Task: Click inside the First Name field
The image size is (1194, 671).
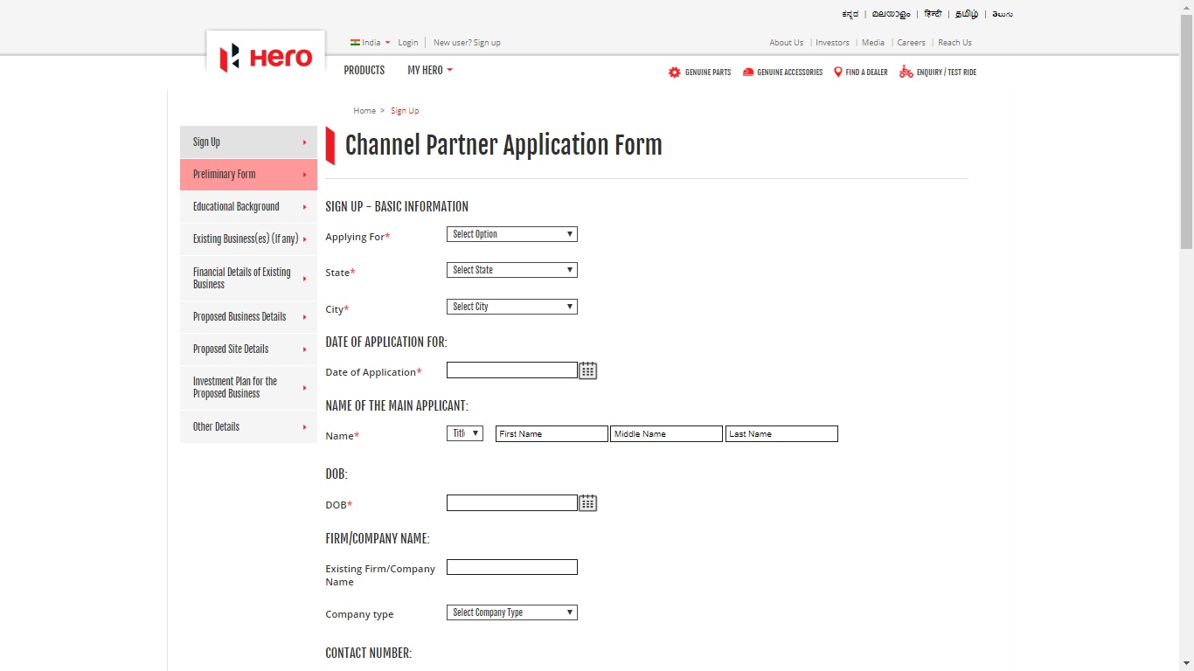Action: [x=551, y=433]
